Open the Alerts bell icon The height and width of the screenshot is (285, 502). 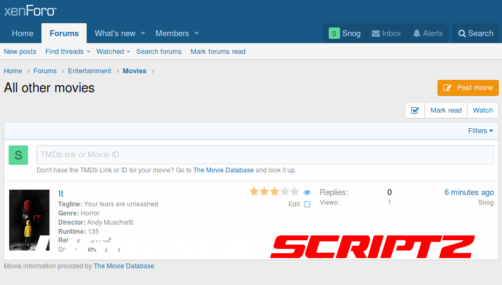pos(417,33)
